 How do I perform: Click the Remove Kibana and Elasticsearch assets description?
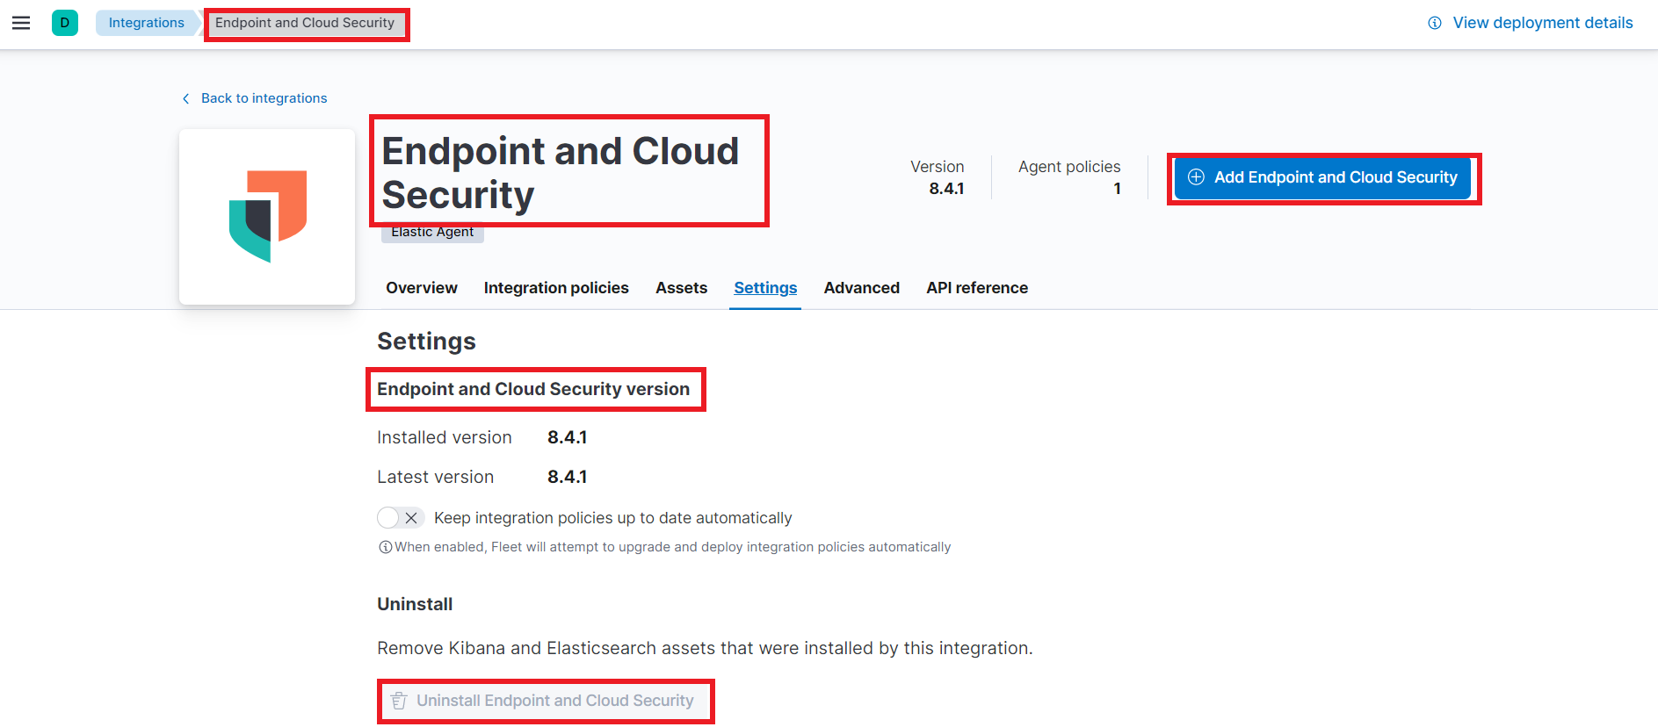click(705, 648)
